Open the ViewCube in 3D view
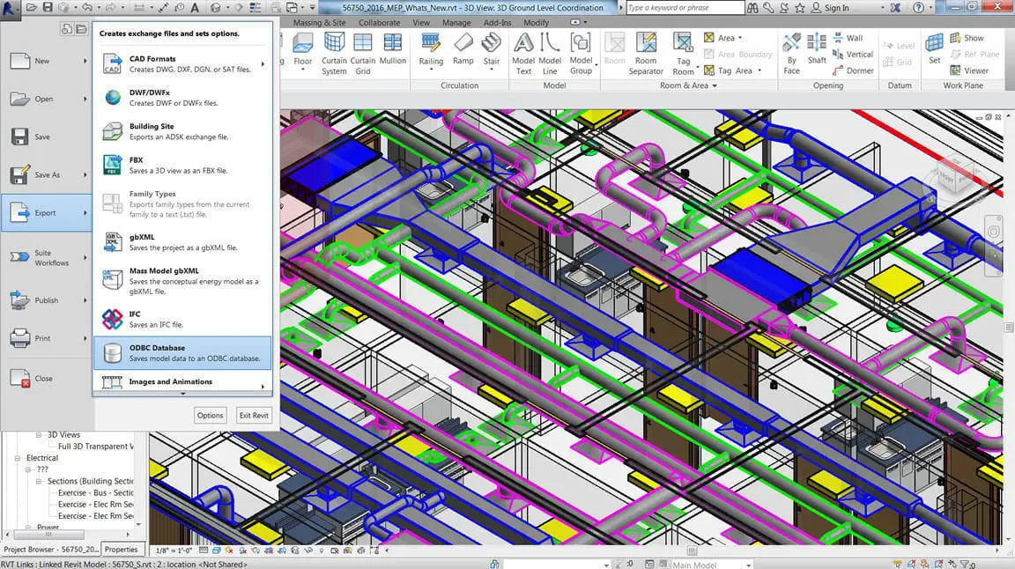This screenshot has width=1015, height=569. pyautogui.click(x=955, y=176)
